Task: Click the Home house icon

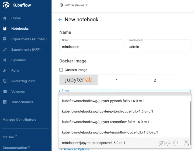Action: point(5,18)
